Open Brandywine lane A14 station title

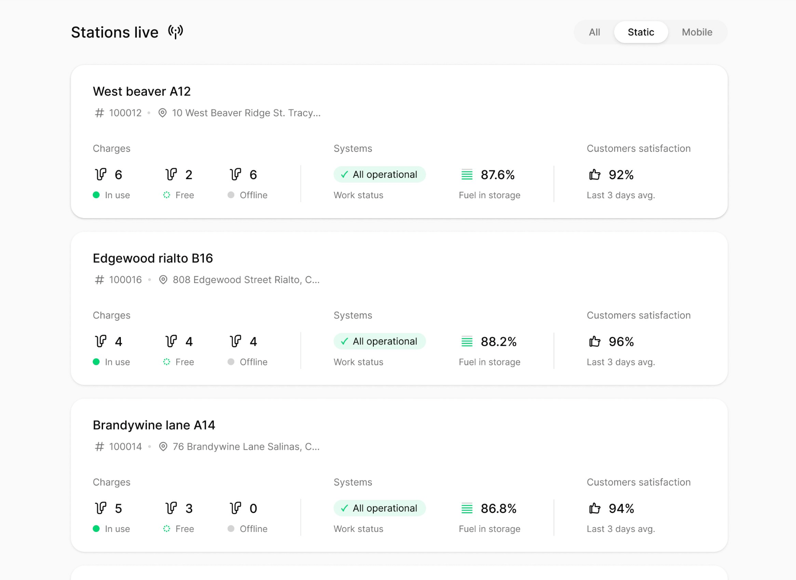tap(154, 425)
